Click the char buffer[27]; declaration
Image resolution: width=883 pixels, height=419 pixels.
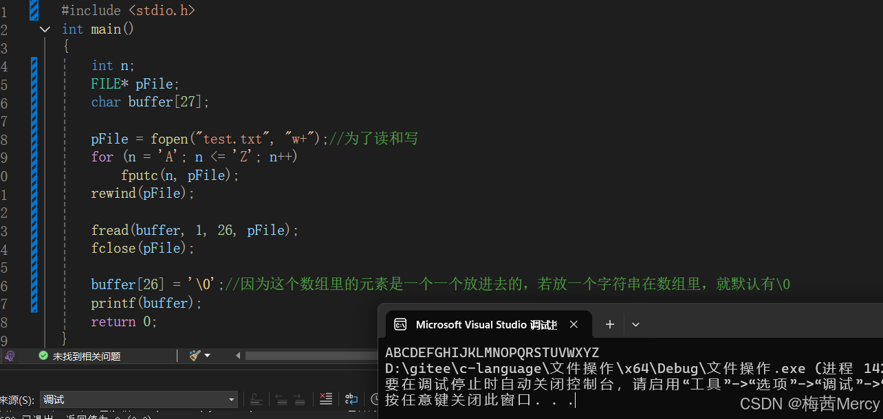[x=150, y=102]
